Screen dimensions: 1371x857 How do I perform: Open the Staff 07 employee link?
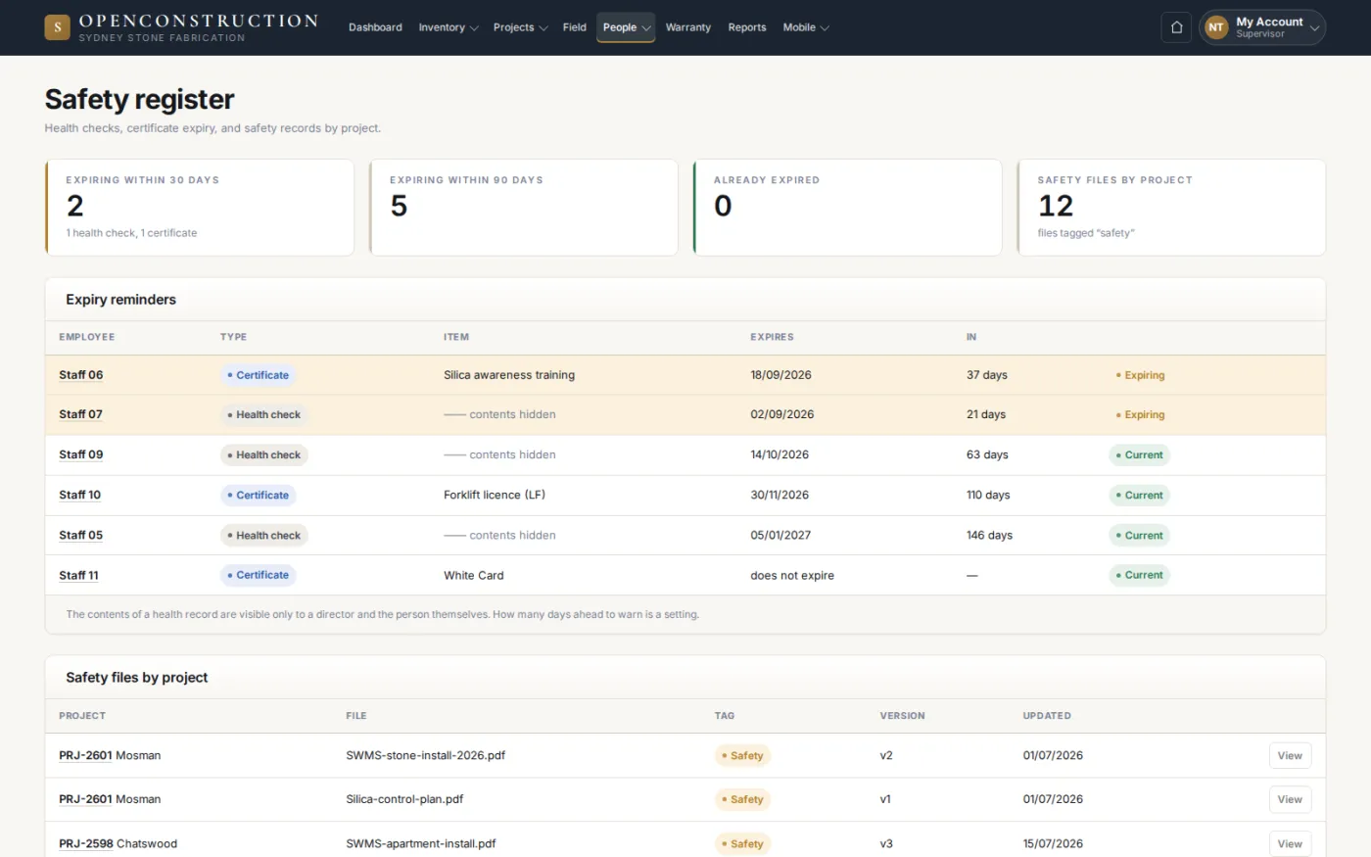tap(80, 414)
